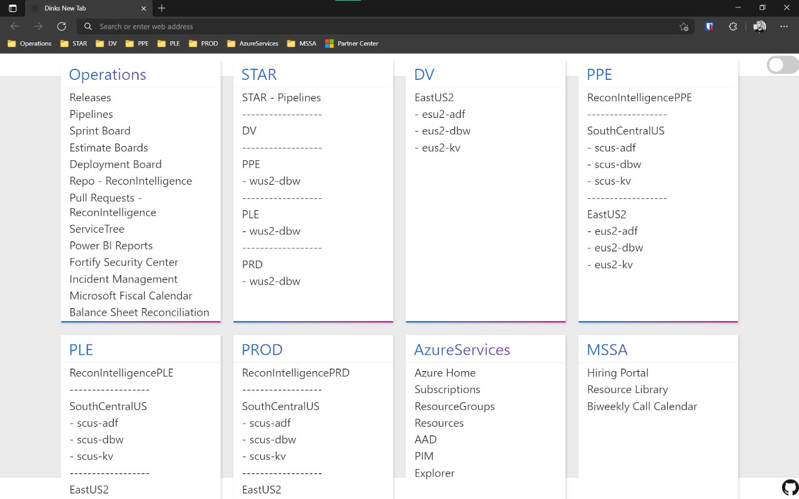Open the MSSA bookmarks folder

click(x=301, y=44)
